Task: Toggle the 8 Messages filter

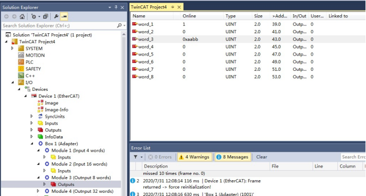Action: (x=233, y=157)
